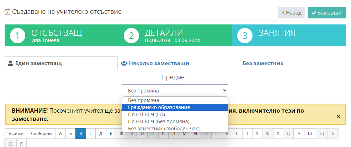Choose Гражданско образование from subject list

click(x=159, y=107)
